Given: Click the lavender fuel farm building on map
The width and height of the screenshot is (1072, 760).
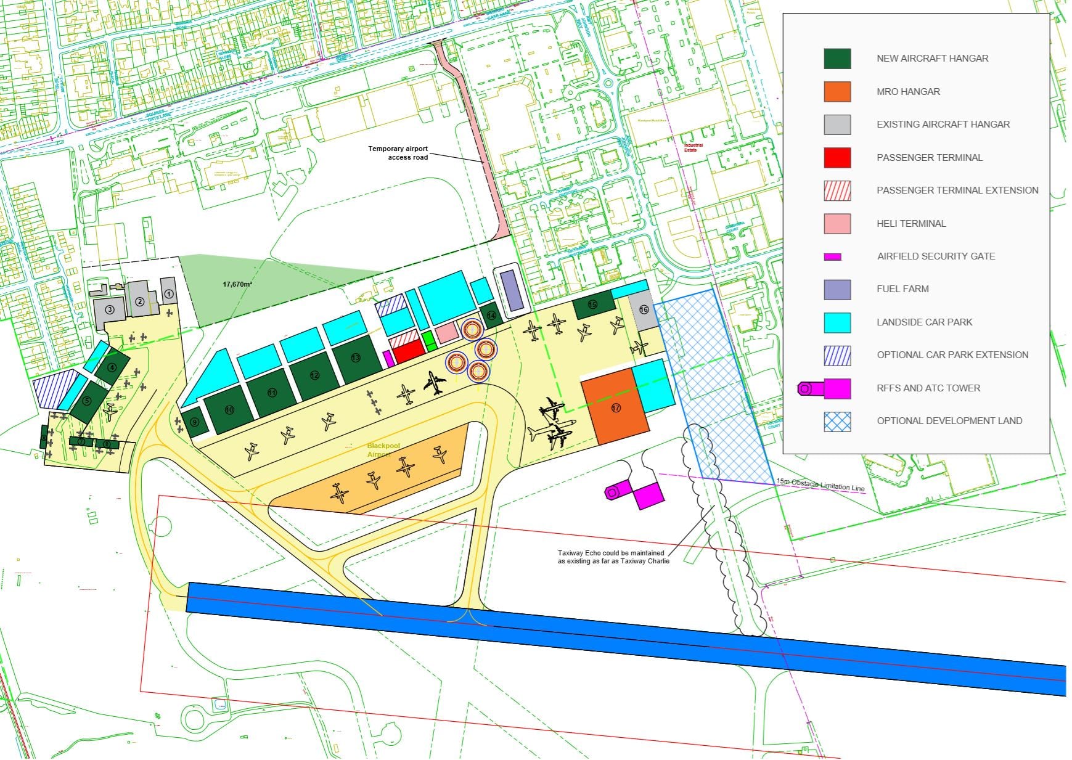Looking at the screenshot, I should pos(511,292).
